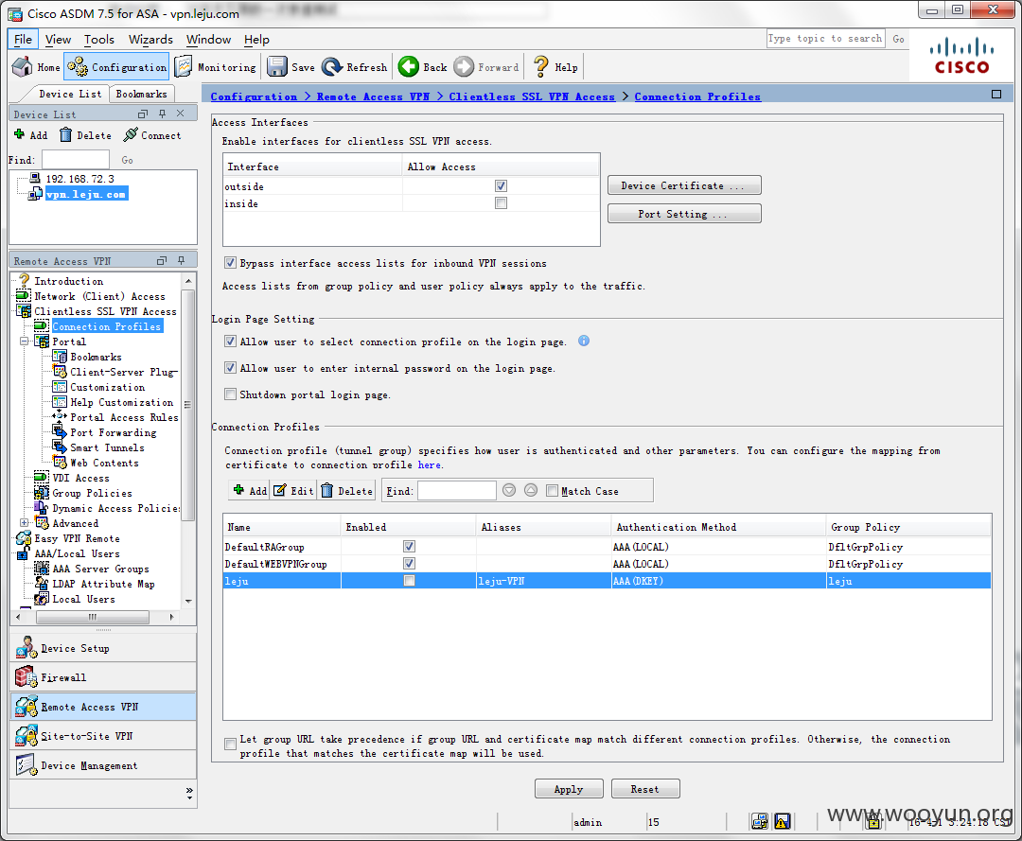The image size is (1022, 841).
Task: Select Connection Profiles in the tree
Action: (x=107, y=326)
